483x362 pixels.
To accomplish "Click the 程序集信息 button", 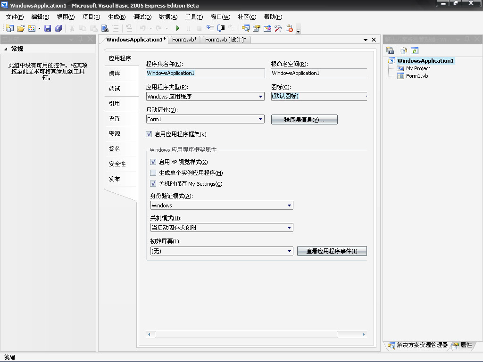I will coord(304,119).
